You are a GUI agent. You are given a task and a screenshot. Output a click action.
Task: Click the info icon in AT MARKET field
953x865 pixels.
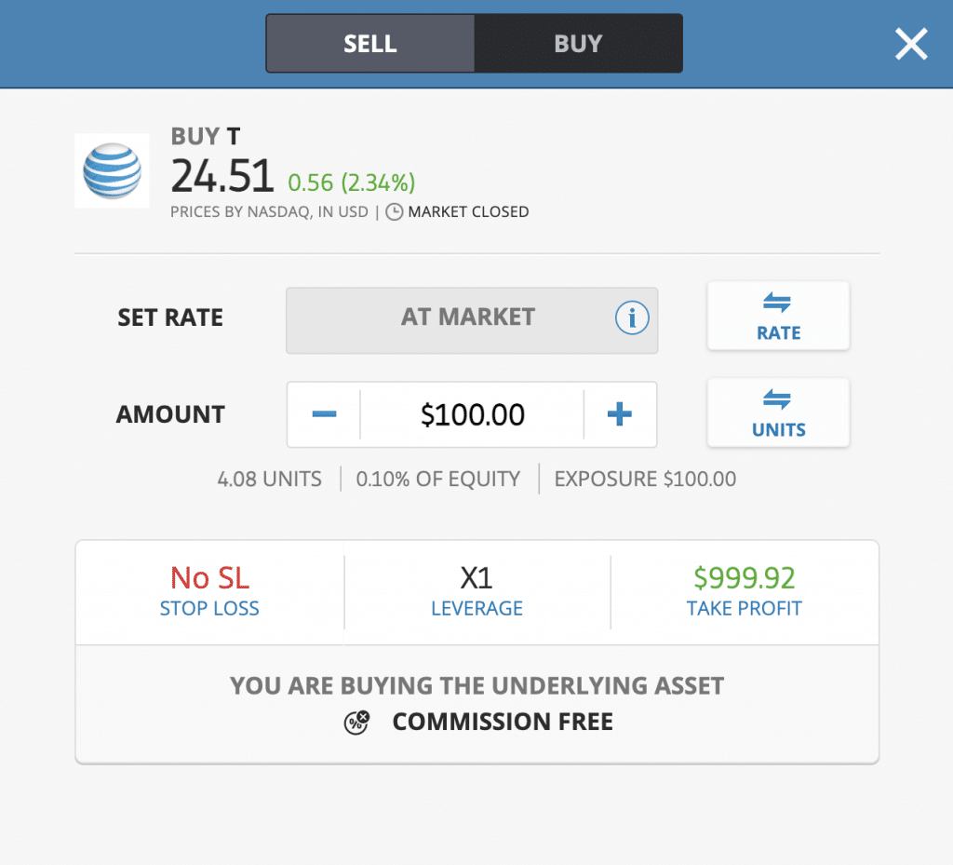[631, 318]
